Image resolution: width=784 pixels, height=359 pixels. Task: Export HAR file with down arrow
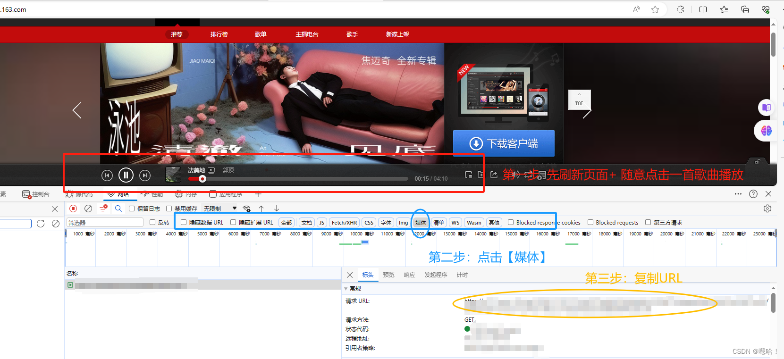[x=277, y=209]
